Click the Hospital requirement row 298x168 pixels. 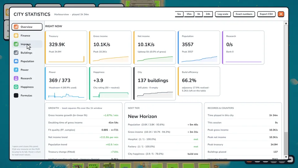coord(163,139)
